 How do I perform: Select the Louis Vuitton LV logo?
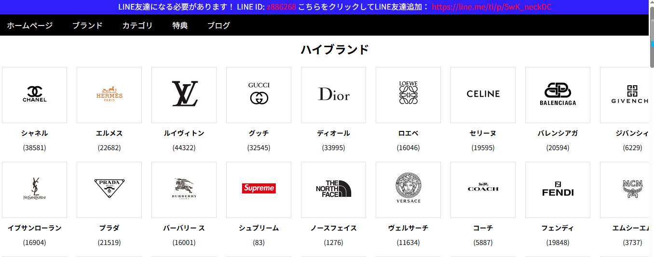click(x=184, y=95)
